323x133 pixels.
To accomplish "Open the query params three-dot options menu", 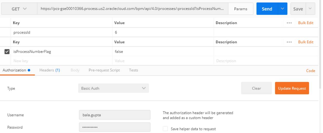I will coord(289,42).
